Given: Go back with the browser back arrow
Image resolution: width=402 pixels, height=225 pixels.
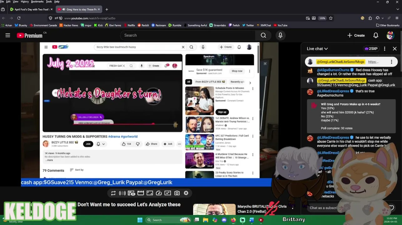Looking at the screenshot, I should (3, 18).
